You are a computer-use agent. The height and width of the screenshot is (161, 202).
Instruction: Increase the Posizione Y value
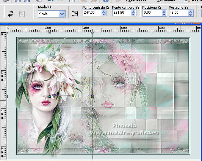coord(190,11)
